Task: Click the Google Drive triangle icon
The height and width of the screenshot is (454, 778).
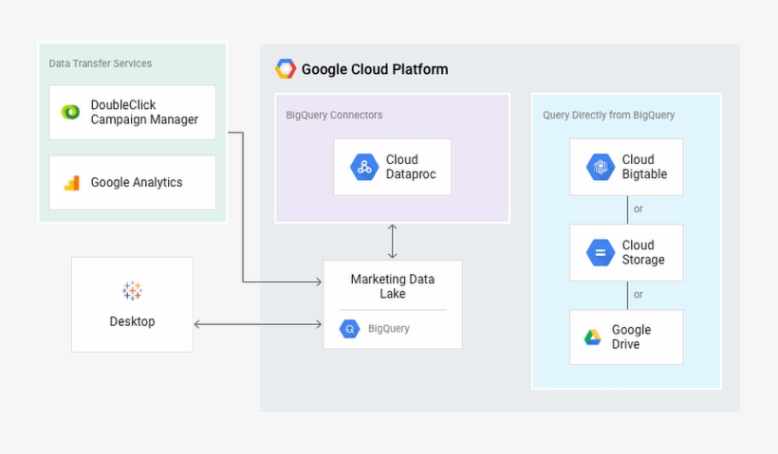Action: [x=592, y=337]
